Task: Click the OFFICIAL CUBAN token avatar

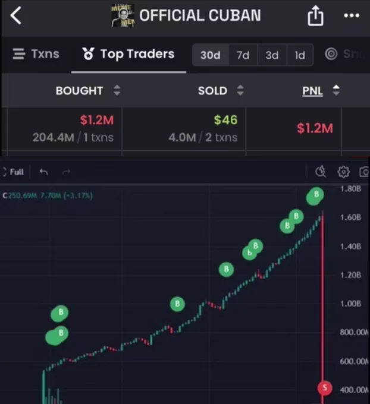Action: [123, 15]
